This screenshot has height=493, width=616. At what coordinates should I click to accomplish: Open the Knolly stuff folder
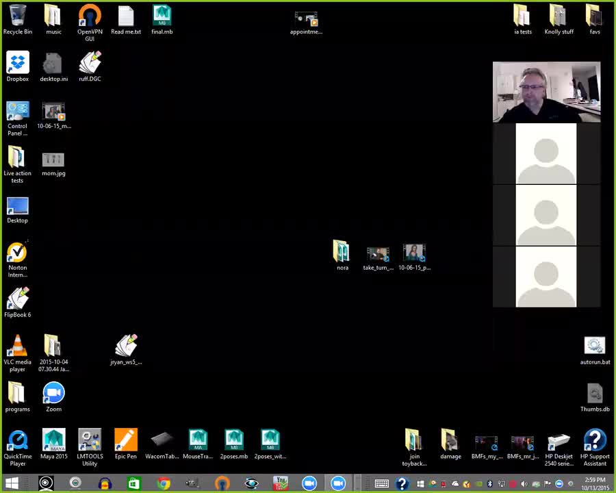[559, 20]
